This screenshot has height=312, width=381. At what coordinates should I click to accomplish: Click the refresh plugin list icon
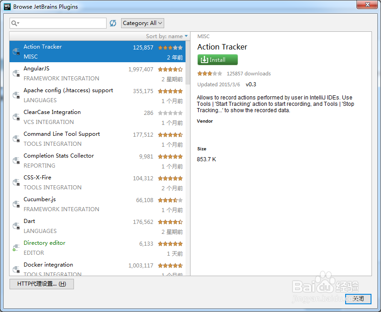[x=113, y=23]
